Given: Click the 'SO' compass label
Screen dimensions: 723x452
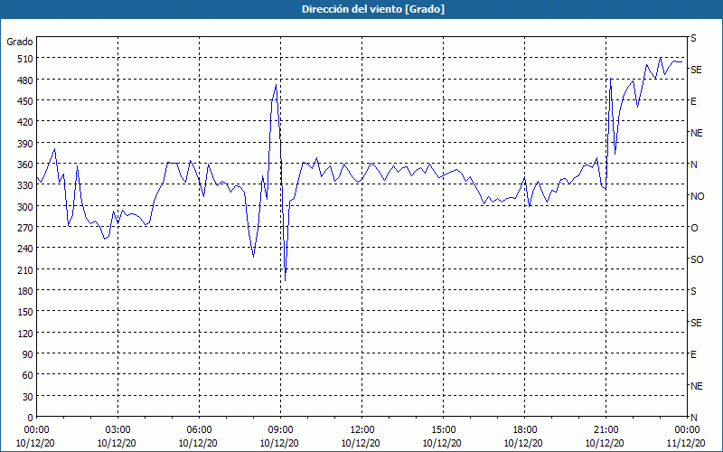Looking at the screenshot, I should [697, 259].
